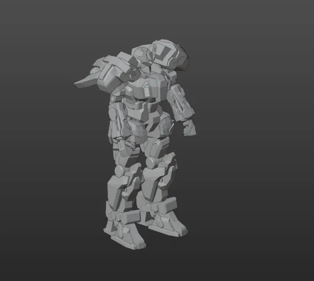Select the round knee joint on left leg

click(x=121, y=171)
